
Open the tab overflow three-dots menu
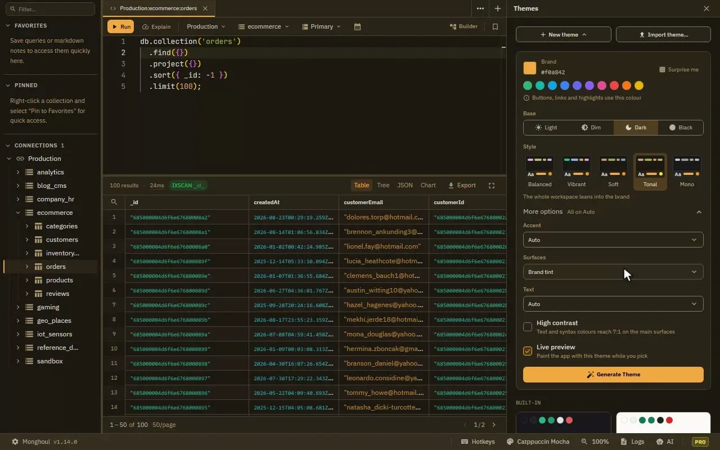coord(480,8)
